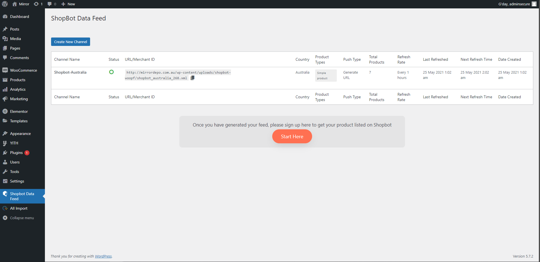
Task: Click the Tools wrench icon
Action: 5,172
